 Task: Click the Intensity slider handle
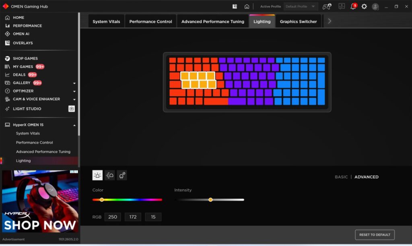tap(210, 200)
